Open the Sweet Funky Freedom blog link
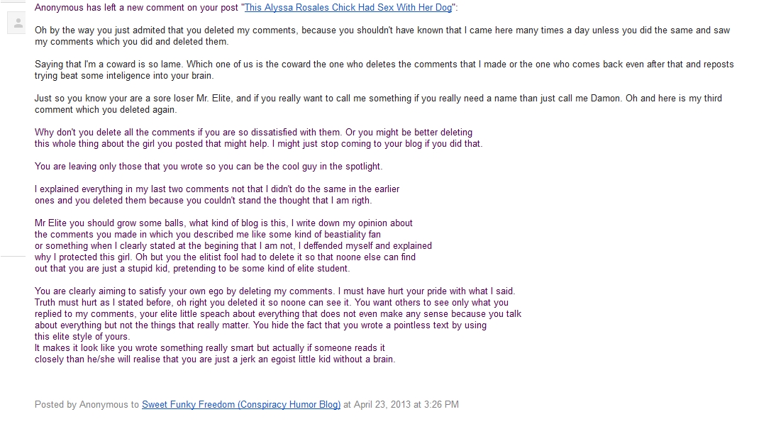 coord(241,405)
